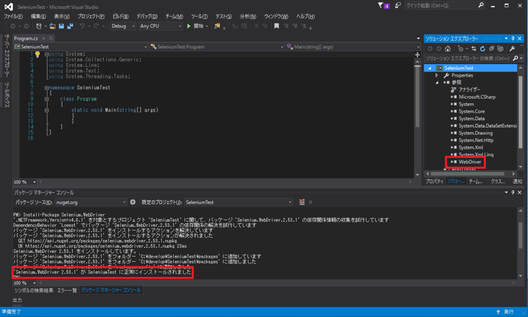Viewport: 528px width, 317px height.
Task: Switch to the エラー一覧 tab
Action: click(67, 290)
